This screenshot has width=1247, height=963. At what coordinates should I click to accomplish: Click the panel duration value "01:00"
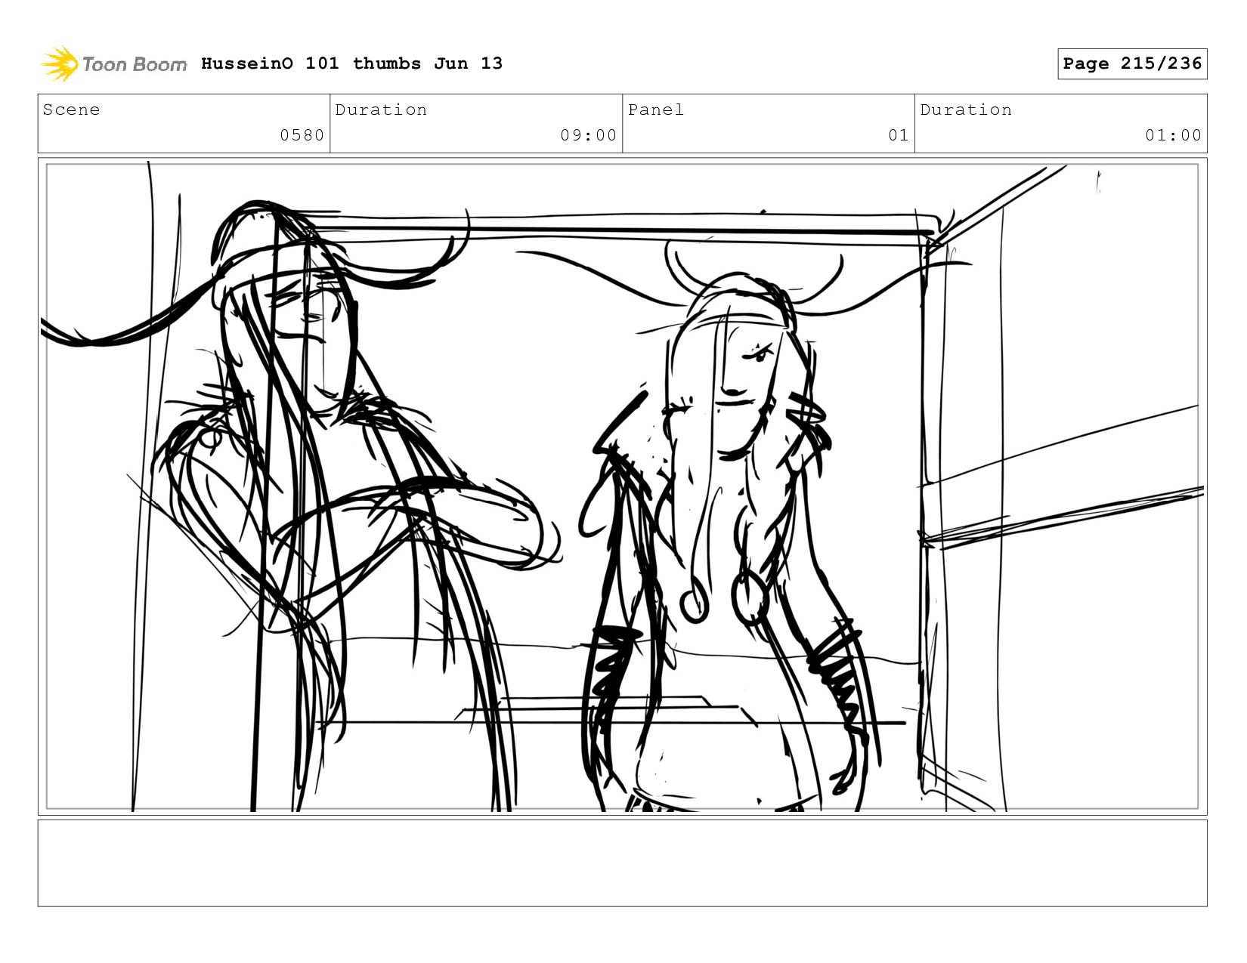1173,135
